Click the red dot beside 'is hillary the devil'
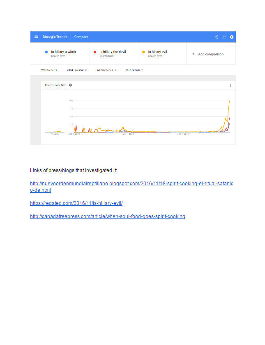Viewport: 265px width, 345px height. tap(95, 52)
